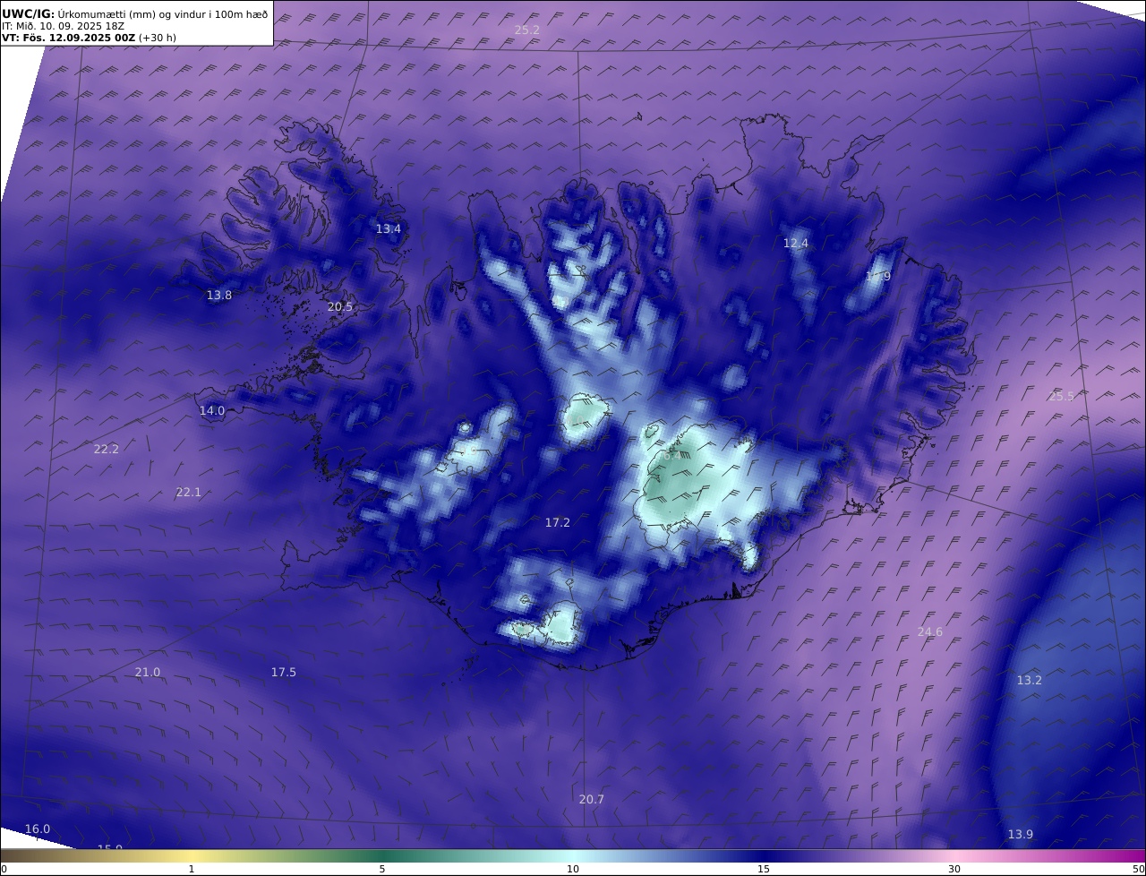Click the 12.4 value label in the northeast

(795, 243)
